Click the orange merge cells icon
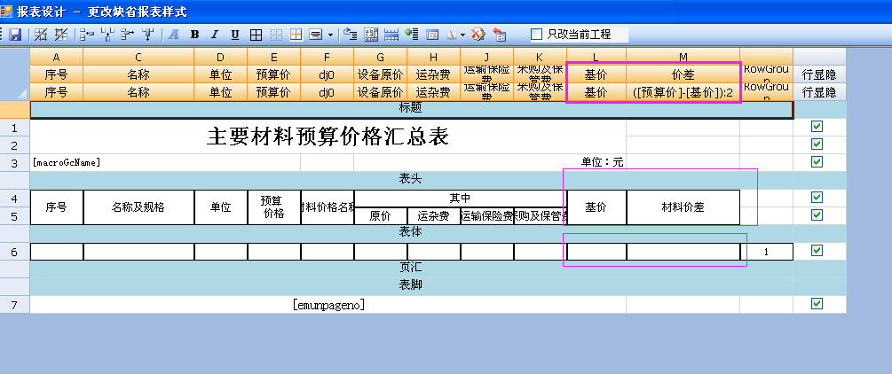The width and height of the screenshot is (892, 374). (296, 35)
